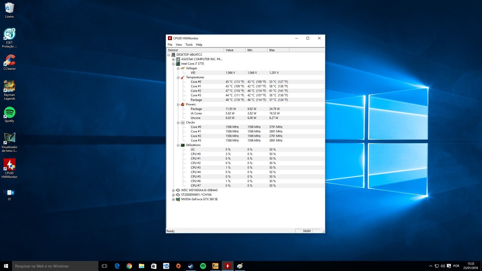The image size is (482, 271).
Task: Click the volume speaker tray icon
Action: (443, 266)
